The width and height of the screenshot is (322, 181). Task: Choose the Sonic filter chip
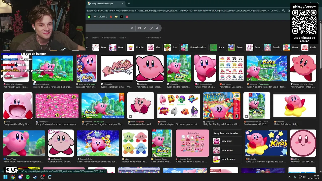click(236, 47)
